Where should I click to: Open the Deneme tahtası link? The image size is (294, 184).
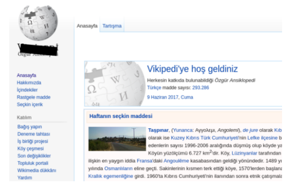pyautogui.click(x=34, y=134)
